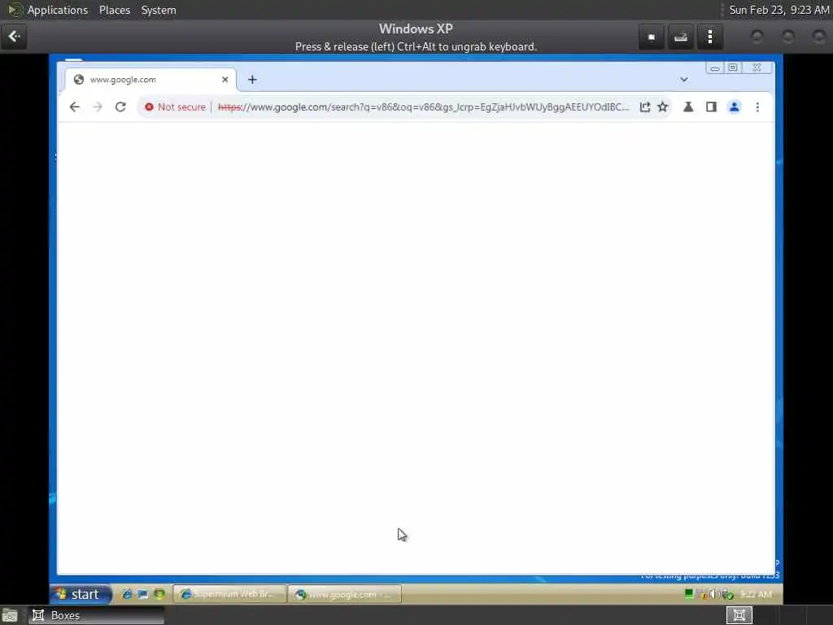Reload the google.com page
Image resolution: width=833 pixels, height=625 pixels.
[x=120, y=107]
